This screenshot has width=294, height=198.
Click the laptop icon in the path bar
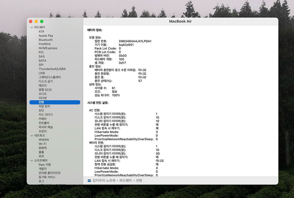click(x=89, y=180)
